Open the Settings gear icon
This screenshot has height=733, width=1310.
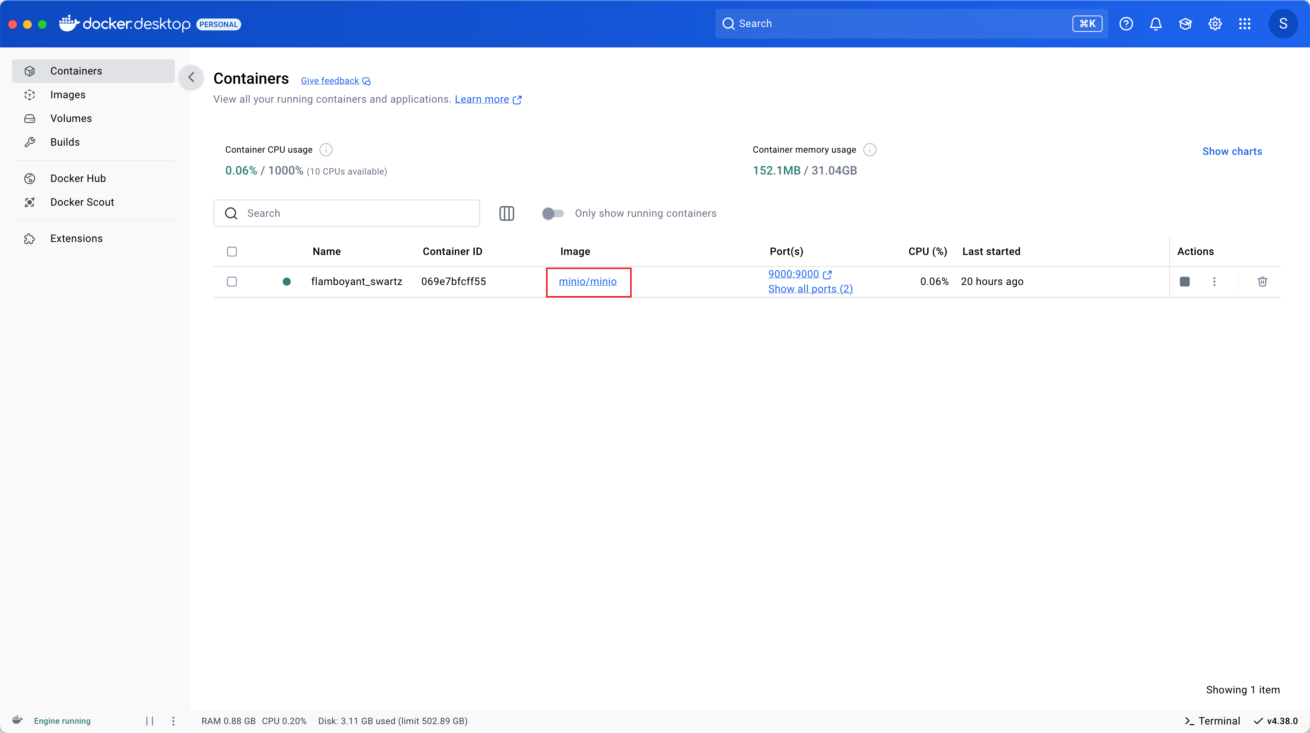coord(1215,24)
